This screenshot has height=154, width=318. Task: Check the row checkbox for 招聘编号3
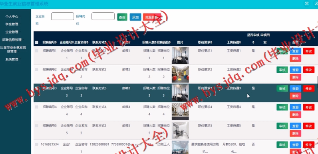[37, 88]
